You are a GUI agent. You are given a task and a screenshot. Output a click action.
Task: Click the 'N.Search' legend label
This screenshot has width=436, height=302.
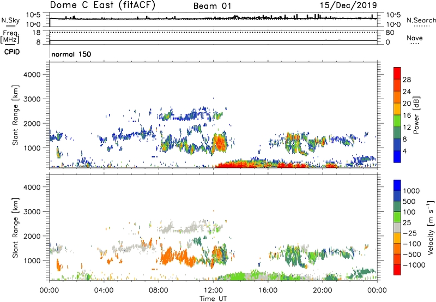click(x=421, y=20)
